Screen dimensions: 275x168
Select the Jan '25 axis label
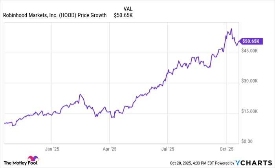51,149
